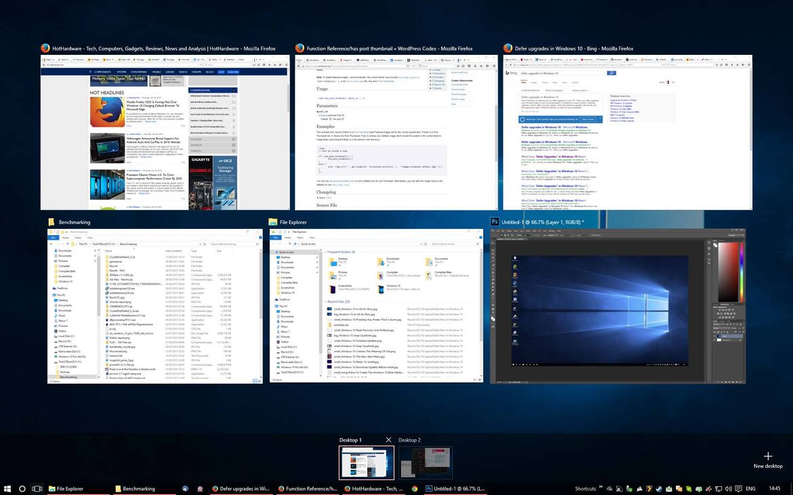Close Desktop 1 with its X button

point(388,440)
